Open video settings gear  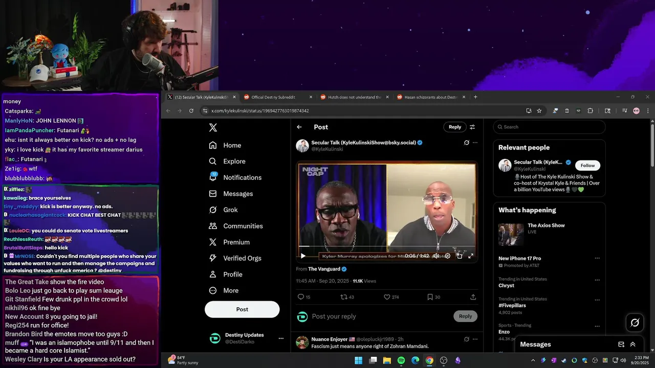click(x=447, y=256)
